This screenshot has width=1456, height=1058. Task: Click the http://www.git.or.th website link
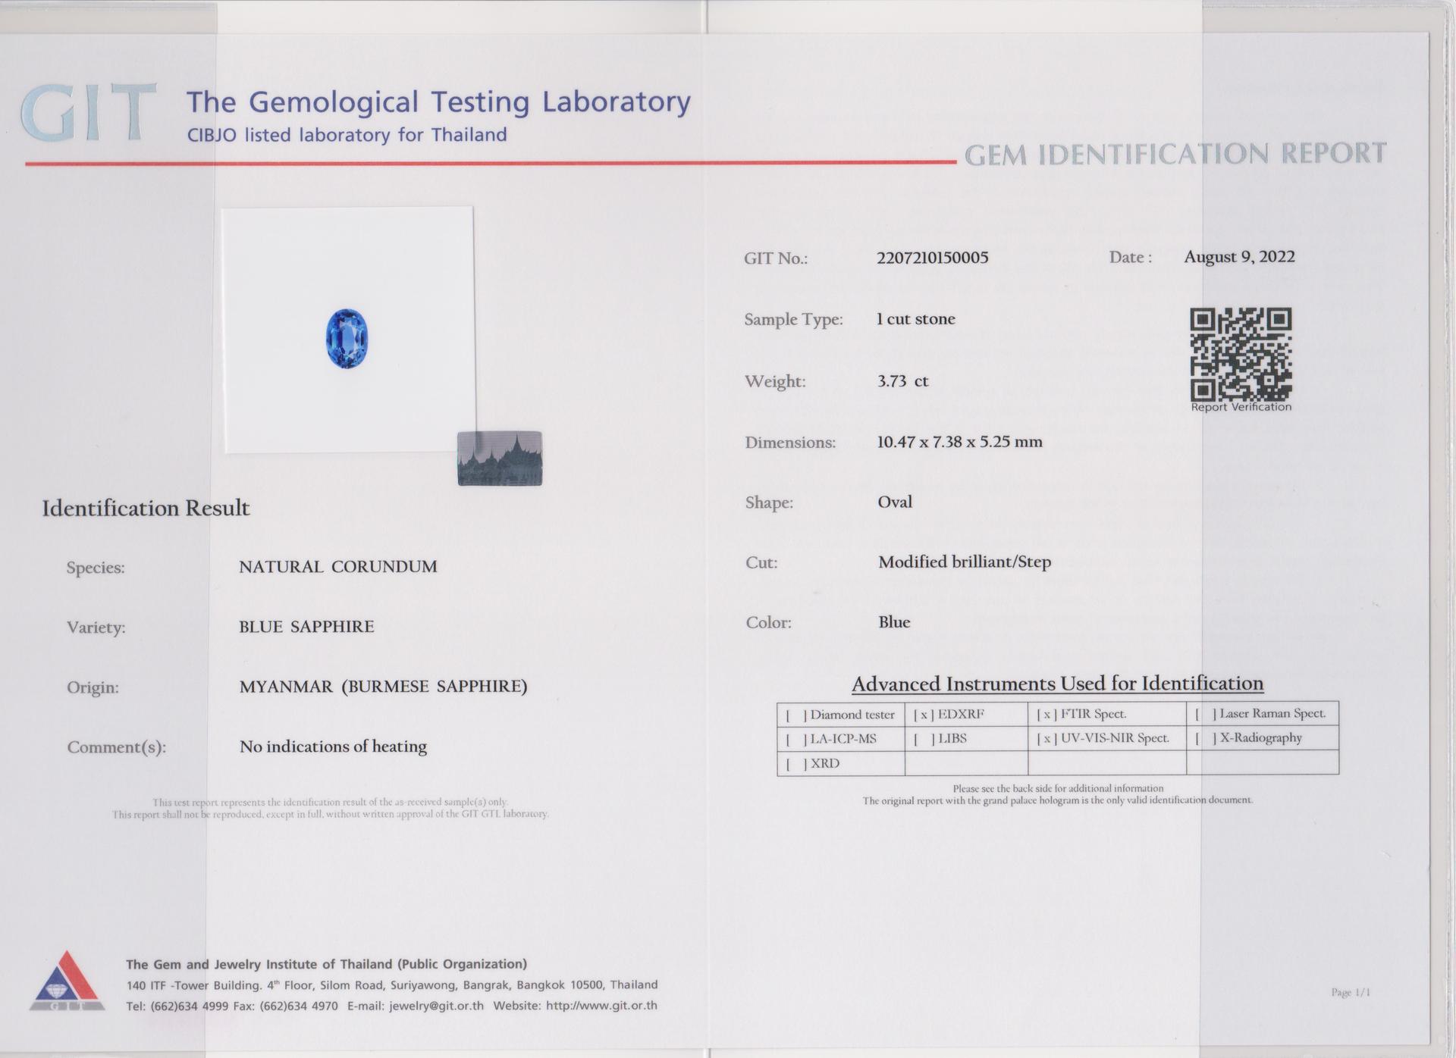(x=601, y=1006)
